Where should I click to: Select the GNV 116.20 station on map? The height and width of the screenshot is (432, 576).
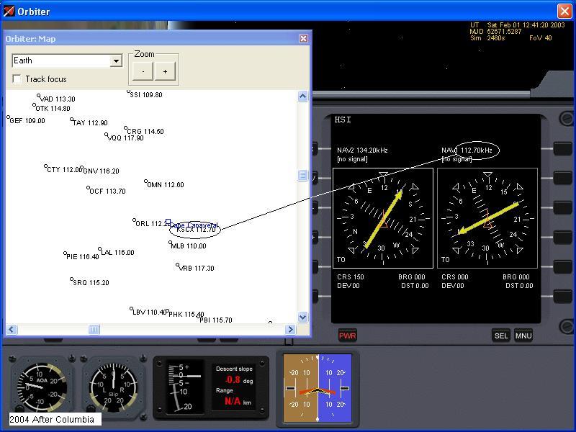click(x=100, y=171)
